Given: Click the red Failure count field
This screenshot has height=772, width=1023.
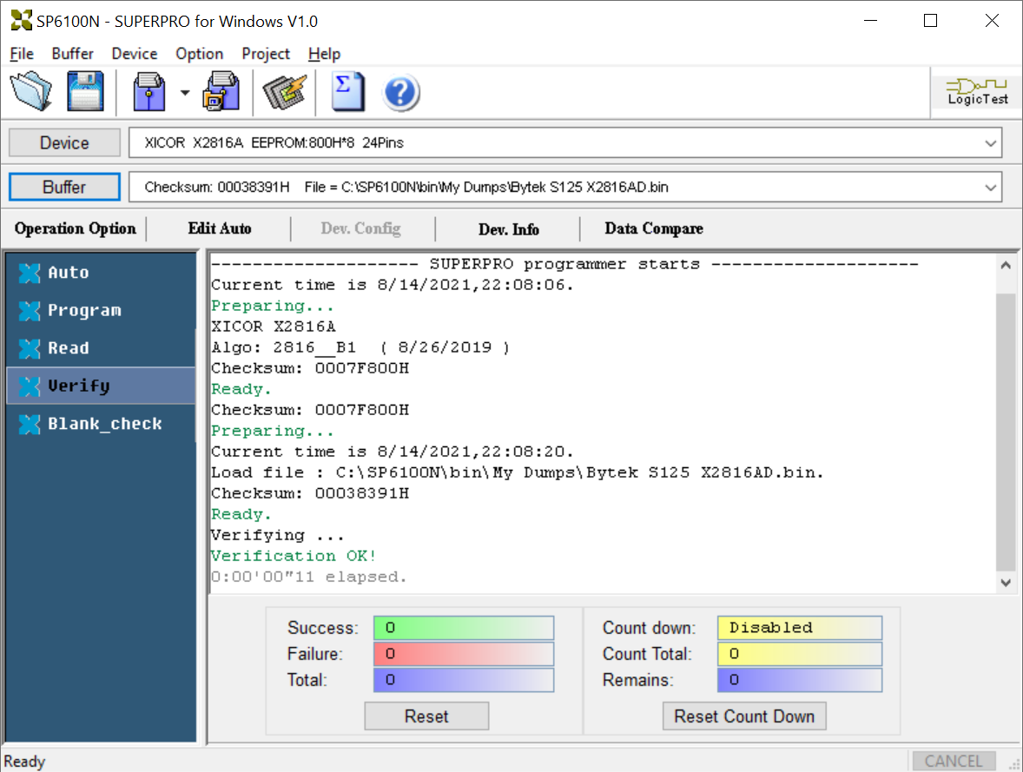Looking at the screenshot, I should (464, 654).
